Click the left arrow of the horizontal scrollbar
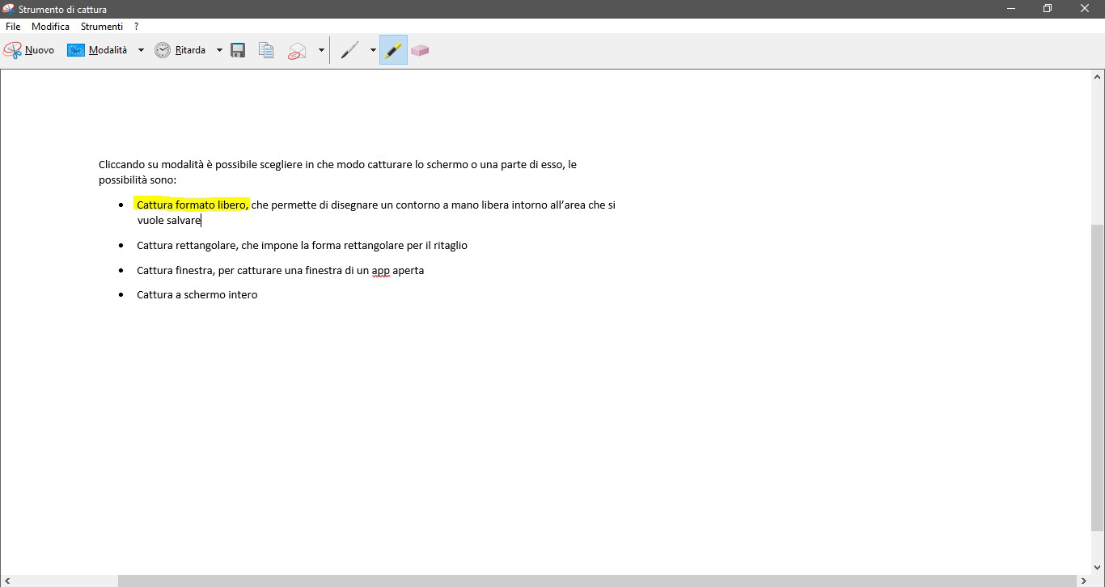Screen dimensions: 1105x587 click(6, 580)
